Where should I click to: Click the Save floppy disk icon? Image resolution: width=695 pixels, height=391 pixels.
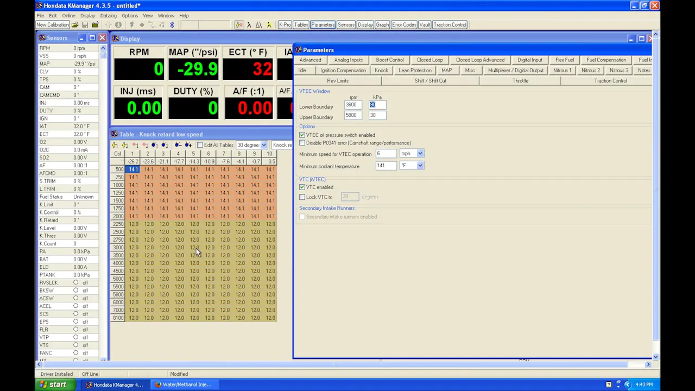(85, 24)
